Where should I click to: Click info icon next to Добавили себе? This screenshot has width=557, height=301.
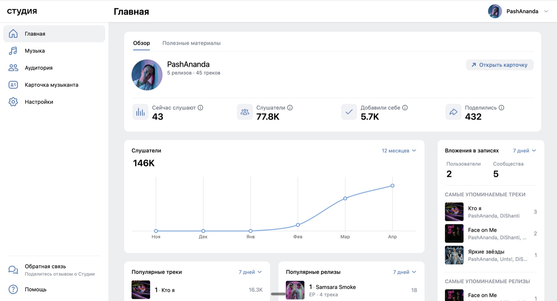pyautogui.click(x=405, y=108)
